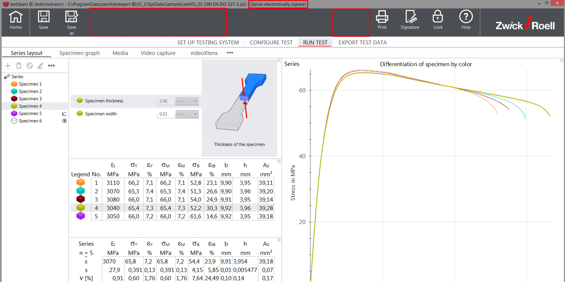Viewport: 565px width, 282px height.
Task: Go to the EXPORT TEST DATA step
Action: (x=362, y=43)
